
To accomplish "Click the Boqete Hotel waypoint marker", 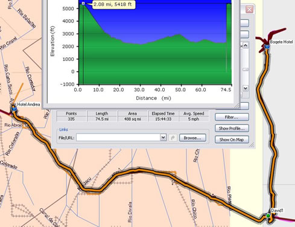I will [267, 46].
